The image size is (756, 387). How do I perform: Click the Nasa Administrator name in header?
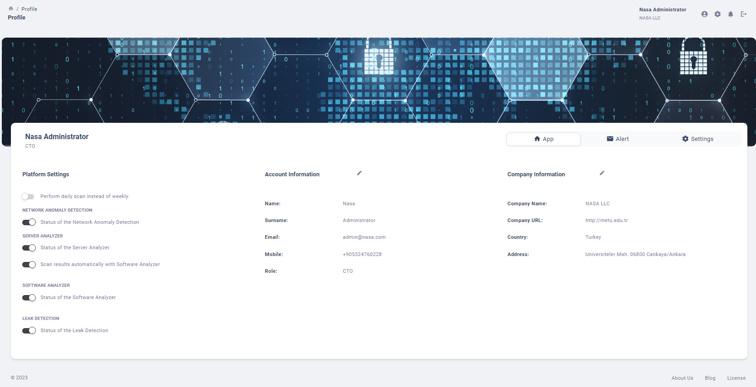click(x=663, y=10)
